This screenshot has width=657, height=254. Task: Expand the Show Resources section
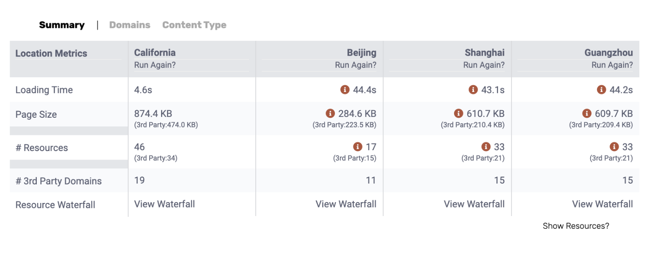pyautogui.click(x=576, y=226)
